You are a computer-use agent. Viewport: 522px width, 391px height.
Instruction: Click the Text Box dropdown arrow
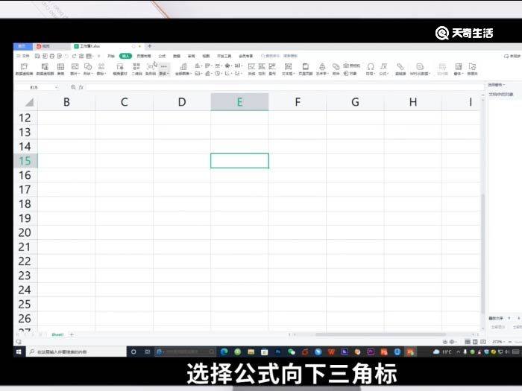click(294, 74)
